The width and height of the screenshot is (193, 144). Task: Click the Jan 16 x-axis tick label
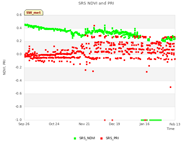(x=144, y=124)
